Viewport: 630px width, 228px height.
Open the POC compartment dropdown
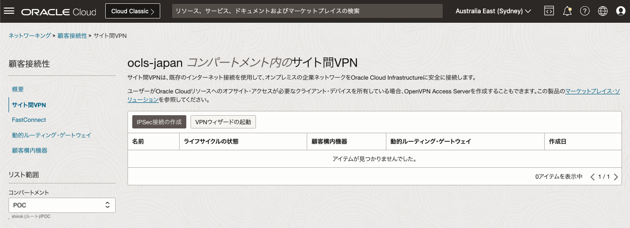click(62, 205)
